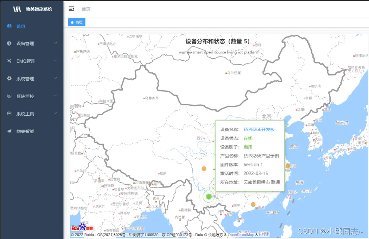Click the 系统工具 tool icon in sidebar

10,114
